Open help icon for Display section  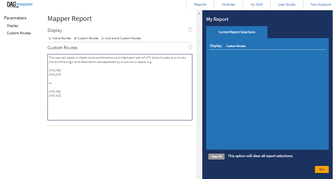190,30
